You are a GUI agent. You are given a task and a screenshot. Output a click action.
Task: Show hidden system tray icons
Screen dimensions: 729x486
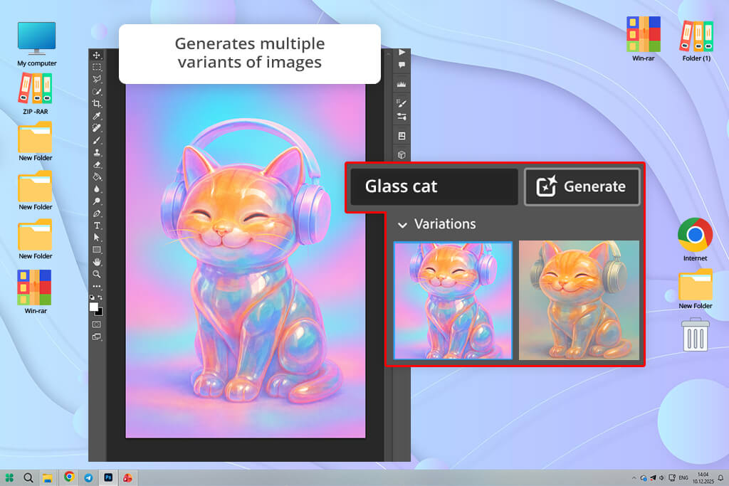click(634, 477)
